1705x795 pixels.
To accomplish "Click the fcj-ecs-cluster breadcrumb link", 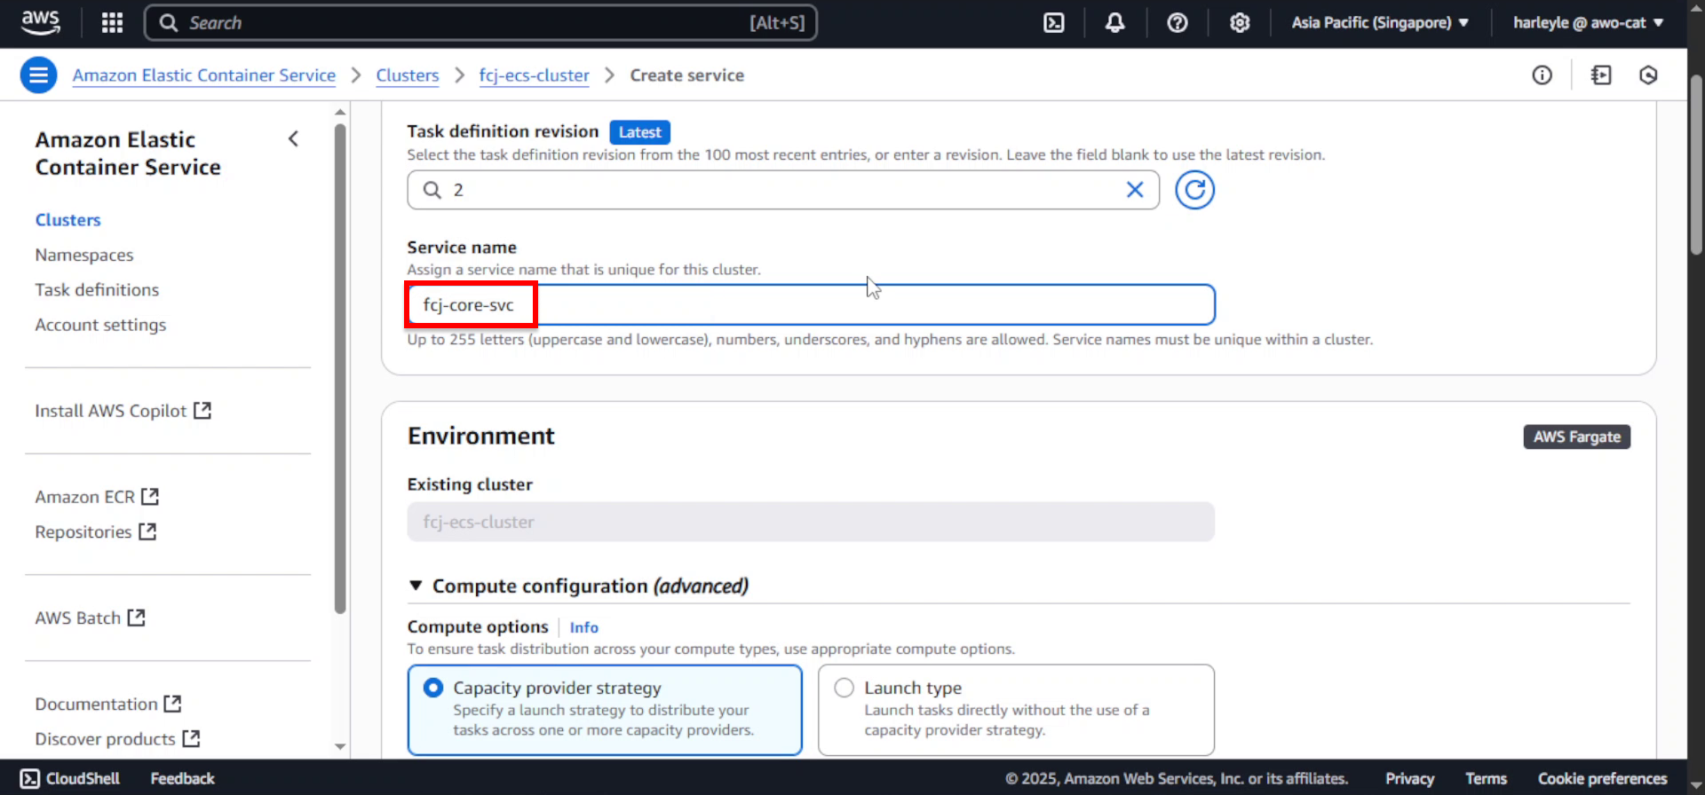I will pyautogui.click(x=534, y=75).
